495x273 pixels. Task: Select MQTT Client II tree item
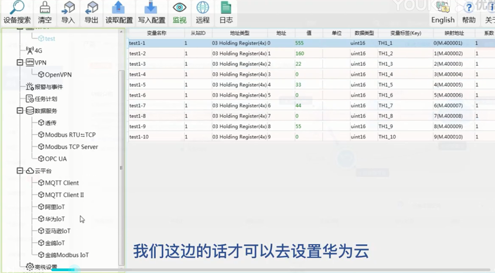click(x=64, y=195)
